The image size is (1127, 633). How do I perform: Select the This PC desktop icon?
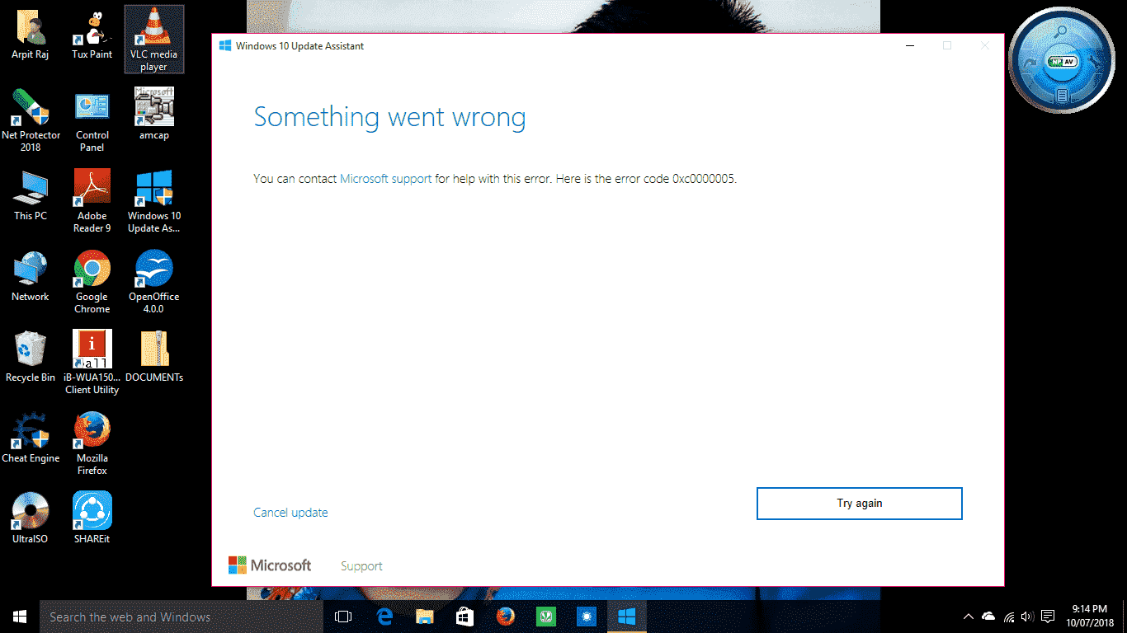[x=31, y=195]
